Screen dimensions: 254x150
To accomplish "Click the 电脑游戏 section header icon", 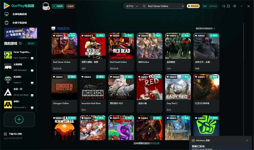I will click(53, 28).
